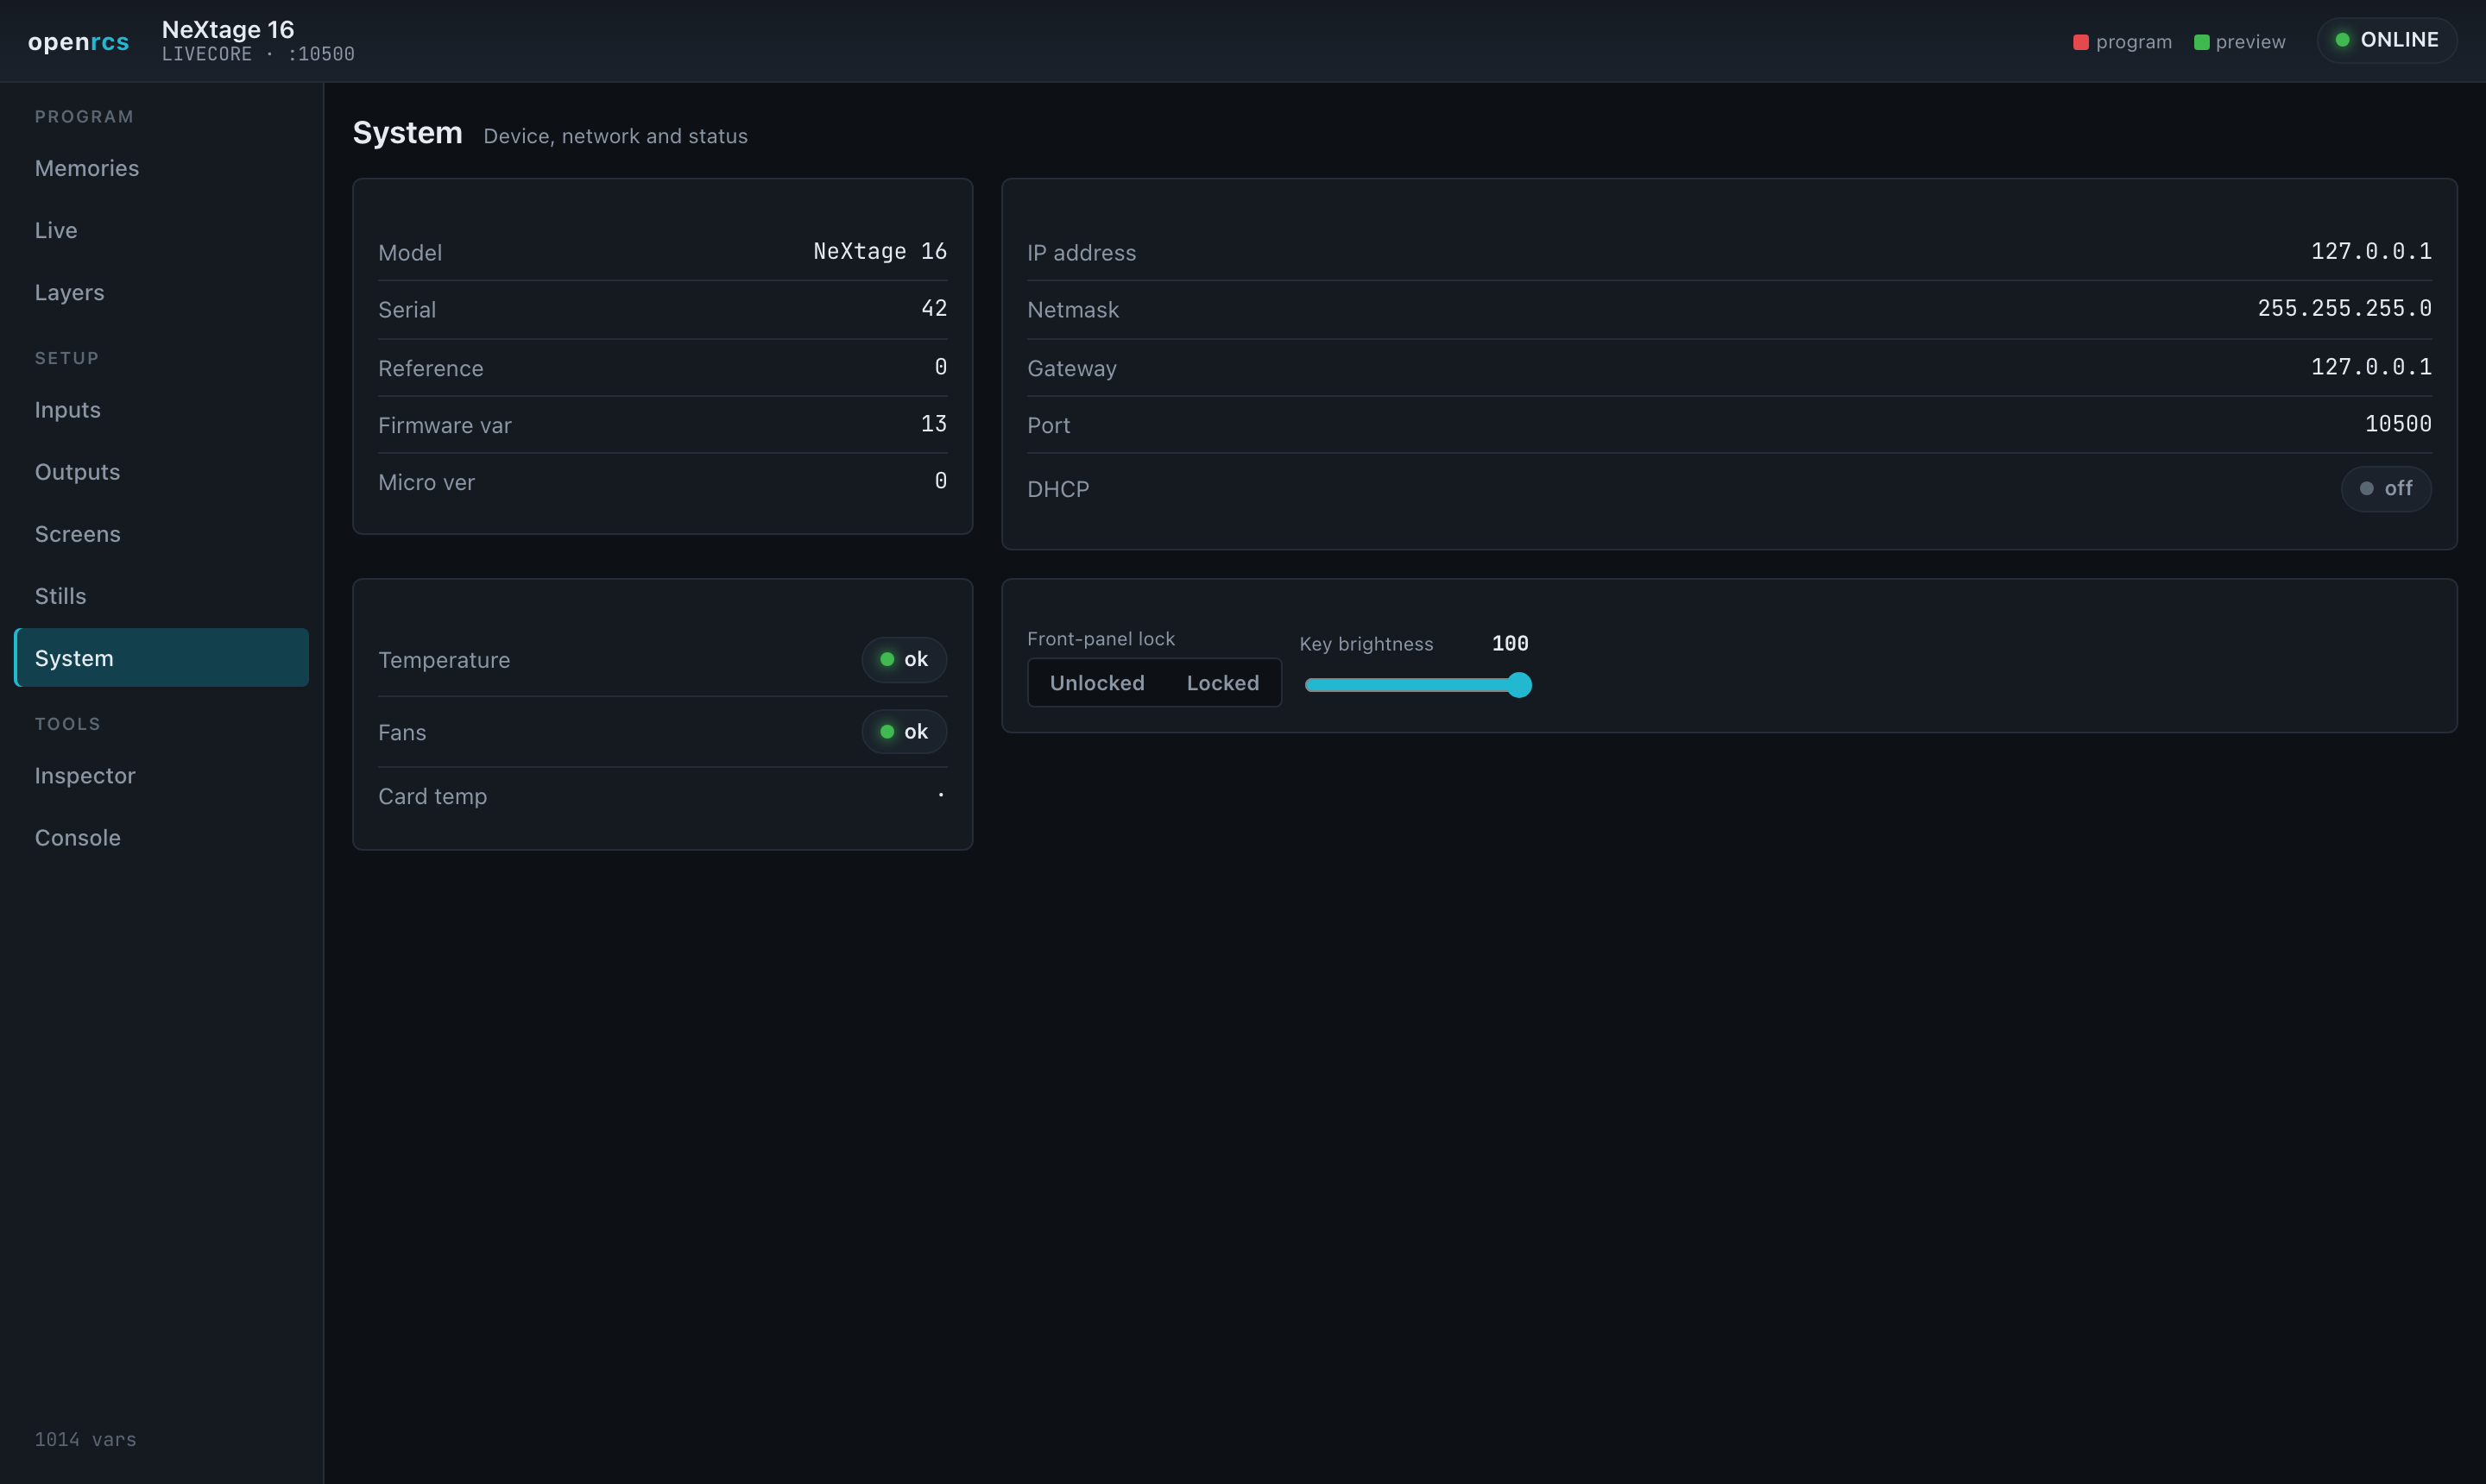Click the Key brightness label
The width and height of the screenshot is (2486, 1484).
tap(1366, 644)
